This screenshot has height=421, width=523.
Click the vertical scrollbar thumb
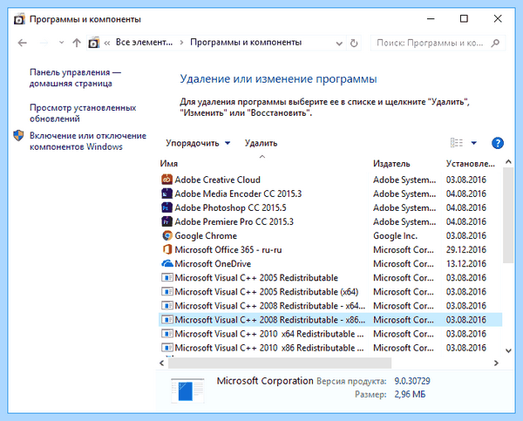tap(508, 215)
